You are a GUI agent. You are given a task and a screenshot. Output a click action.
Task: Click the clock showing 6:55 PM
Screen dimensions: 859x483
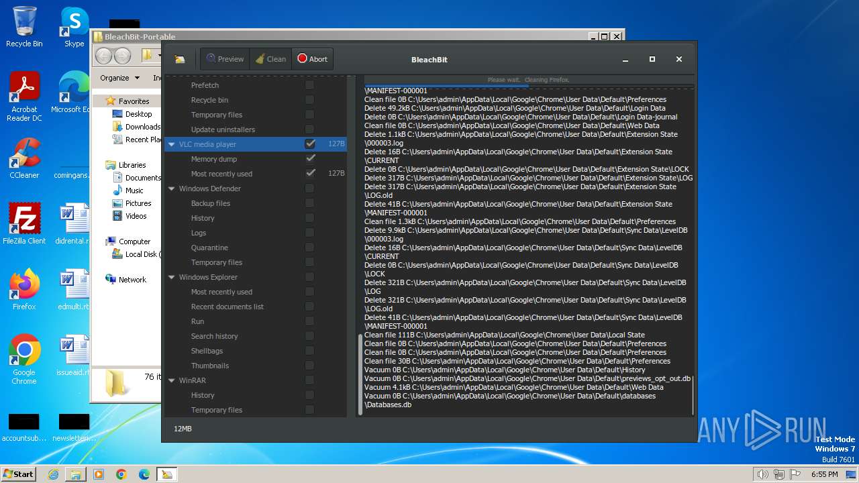pos(824,474)
